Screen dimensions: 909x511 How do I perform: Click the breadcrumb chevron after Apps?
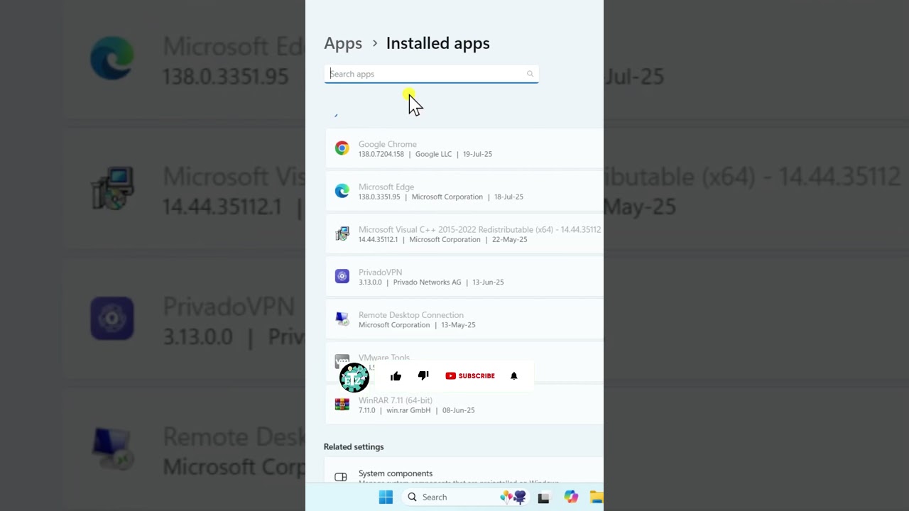point(374,43)
